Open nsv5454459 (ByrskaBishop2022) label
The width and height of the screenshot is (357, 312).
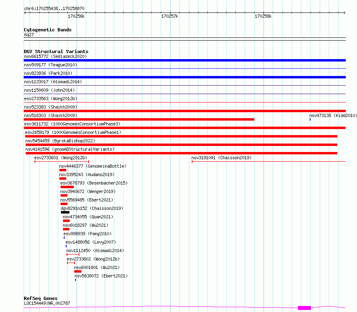point(60,141)
